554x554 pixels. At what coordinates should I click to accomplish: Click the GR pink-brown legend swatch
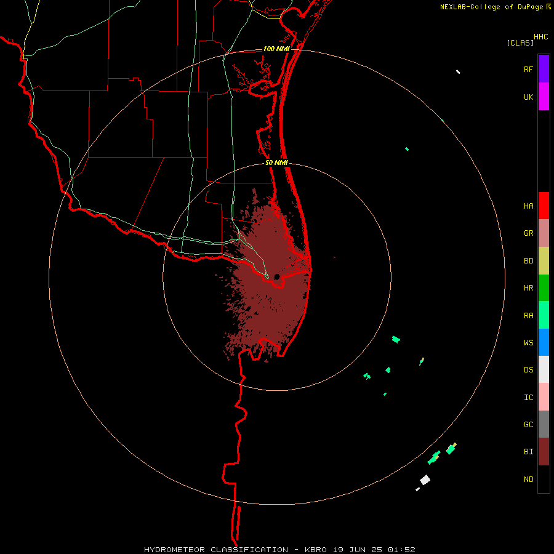[x=544, y=233]
